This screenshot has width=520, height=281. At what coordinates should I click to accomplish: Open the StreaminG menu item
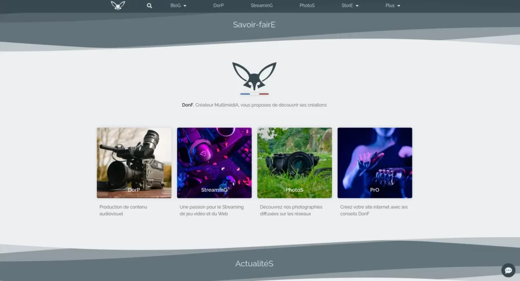262,6
